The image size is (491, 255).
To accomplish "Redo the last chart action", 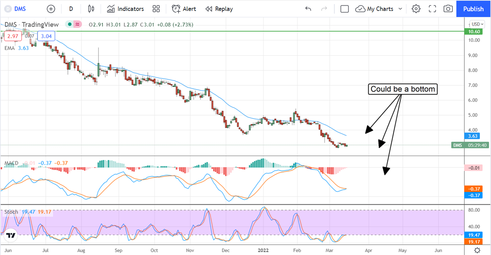I will coord(324,9).
